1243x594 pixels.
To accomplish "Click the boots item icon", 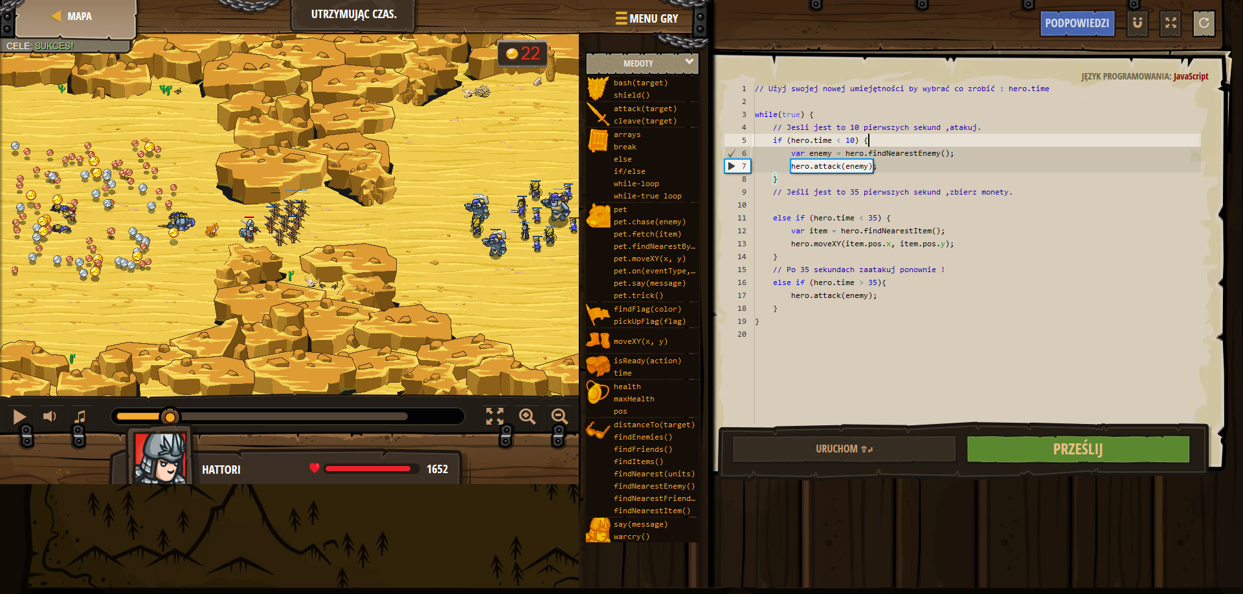I will coord(598,341).
